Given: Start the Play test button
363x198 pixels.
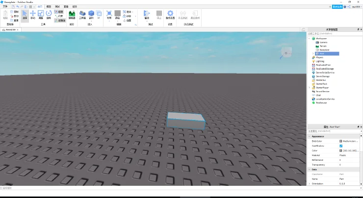Looking at the screenshot, I should click(x=147, y=16).
